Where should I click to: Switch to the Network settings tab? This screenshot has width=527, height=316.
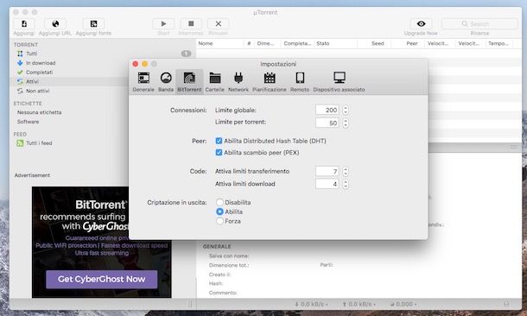(238, 82)
